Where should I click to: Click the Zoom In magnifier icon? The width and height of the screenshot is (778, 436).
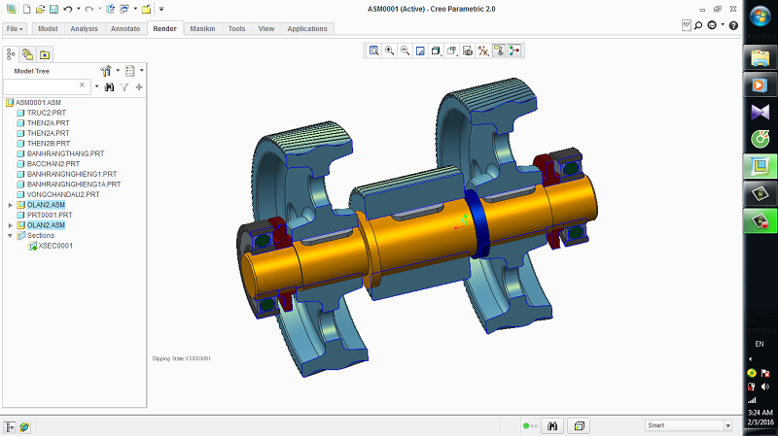389,50
